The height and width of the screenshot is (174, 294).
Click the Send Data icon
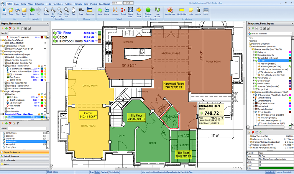(139, 12)
